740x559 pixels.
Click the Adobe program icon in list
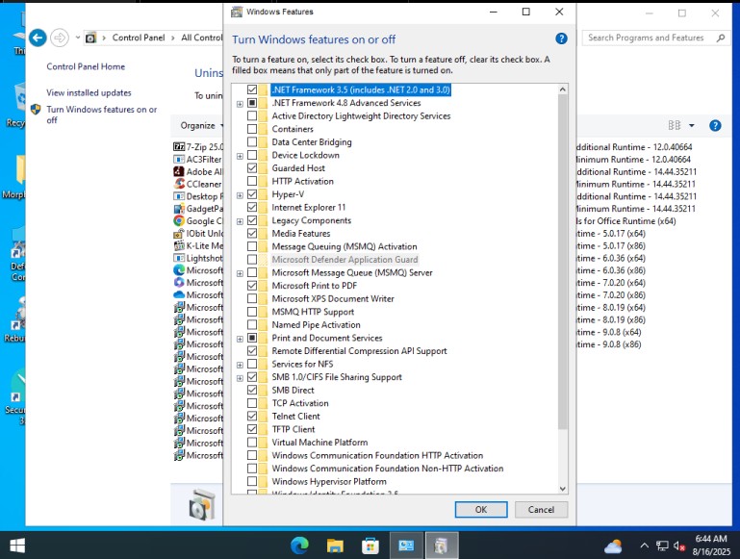[x=179, y=171]
